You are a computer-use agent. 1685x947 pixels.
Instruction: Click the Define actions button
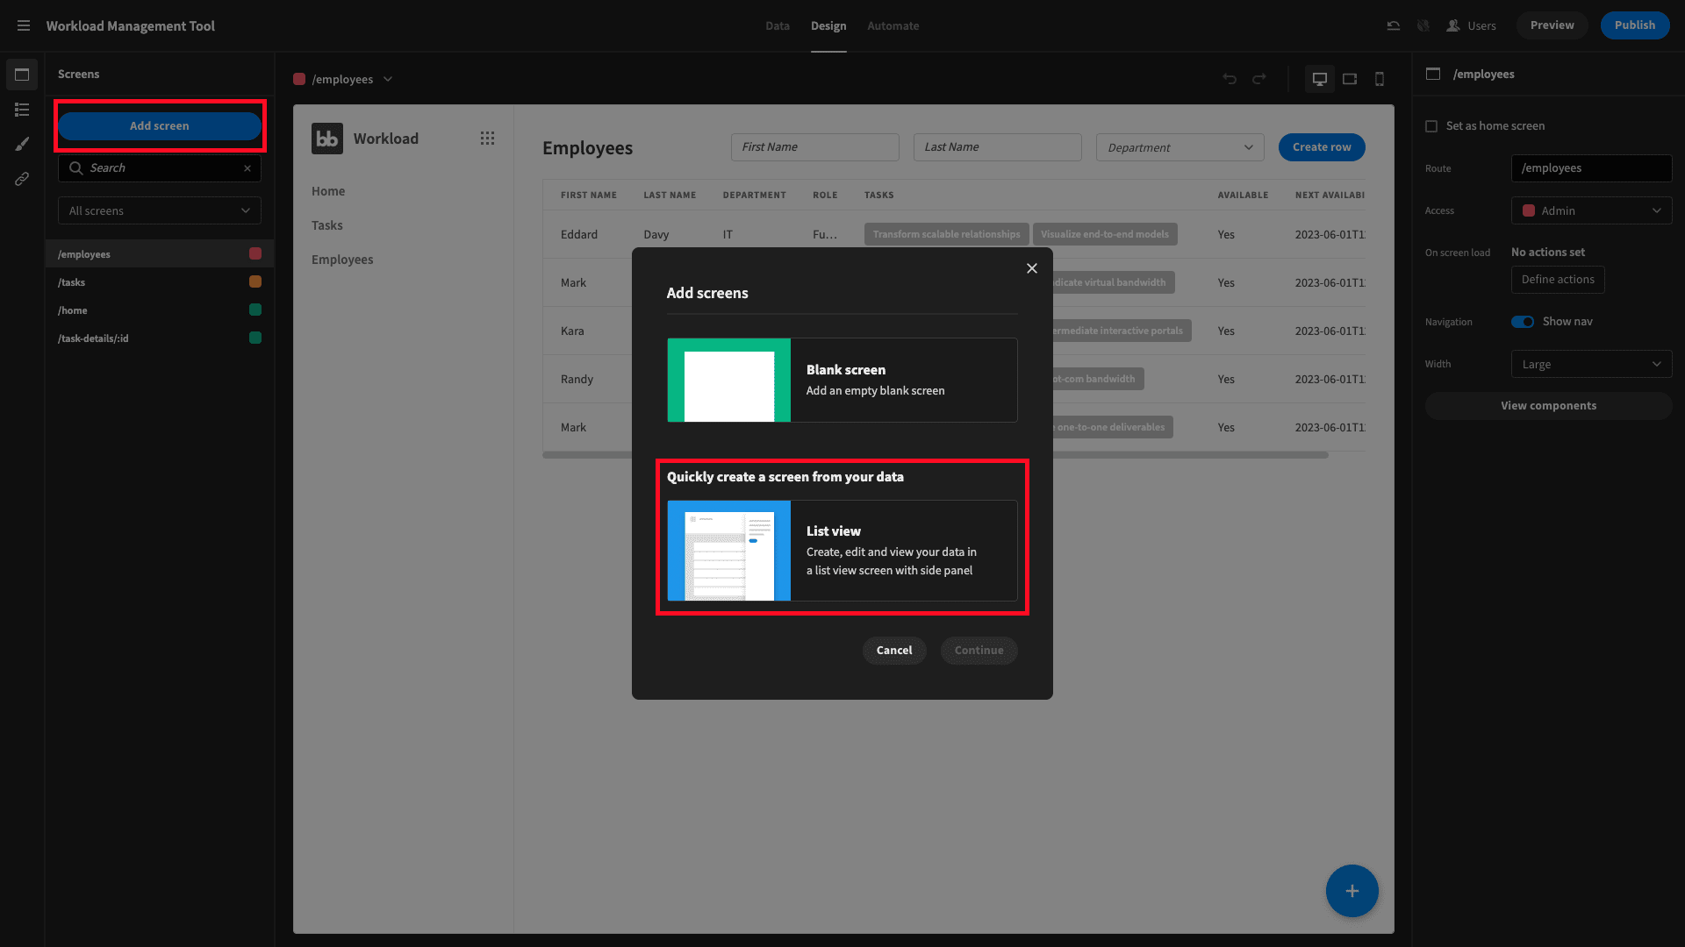click(x=1558, y=280)
